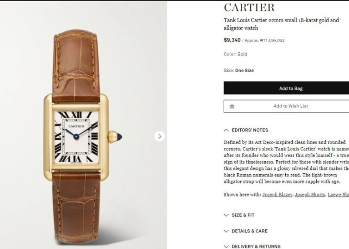349x249 pixels.
Task: Open the Joseph Blazer link
Action: [x=277, y=195]
